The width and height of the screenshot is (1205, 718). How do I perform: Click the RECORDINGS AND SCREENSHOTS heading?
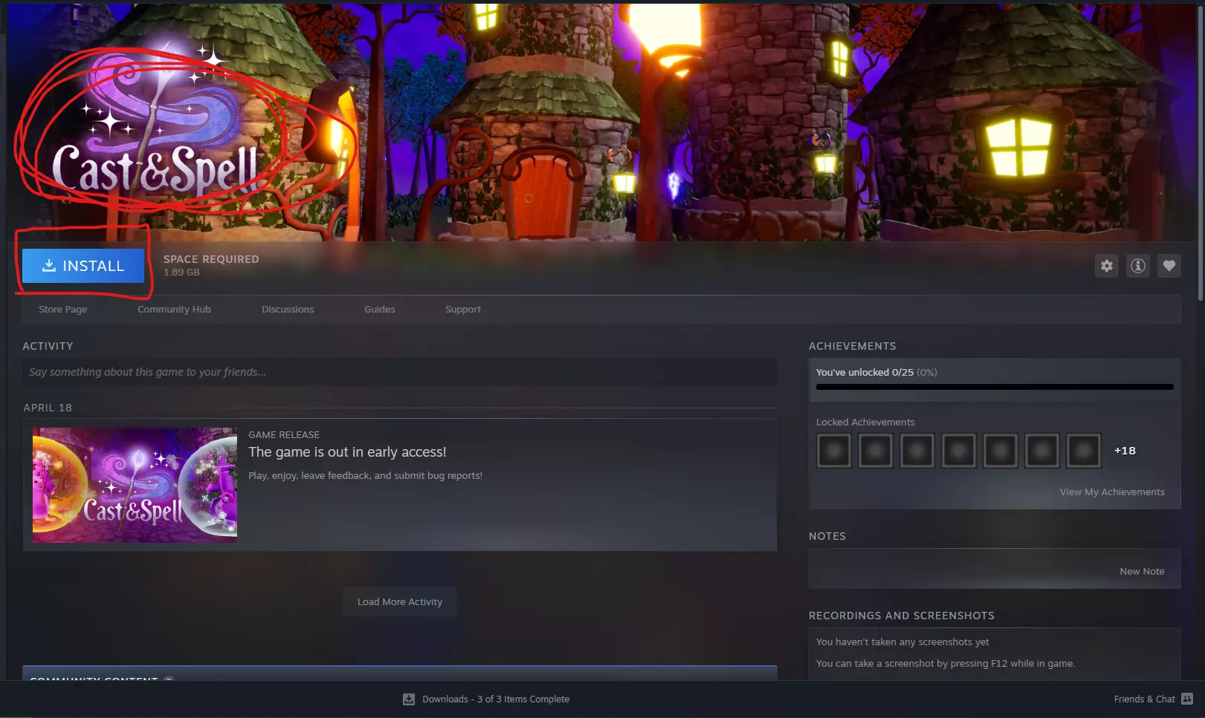pyautogui.click(x=902, y=616)
